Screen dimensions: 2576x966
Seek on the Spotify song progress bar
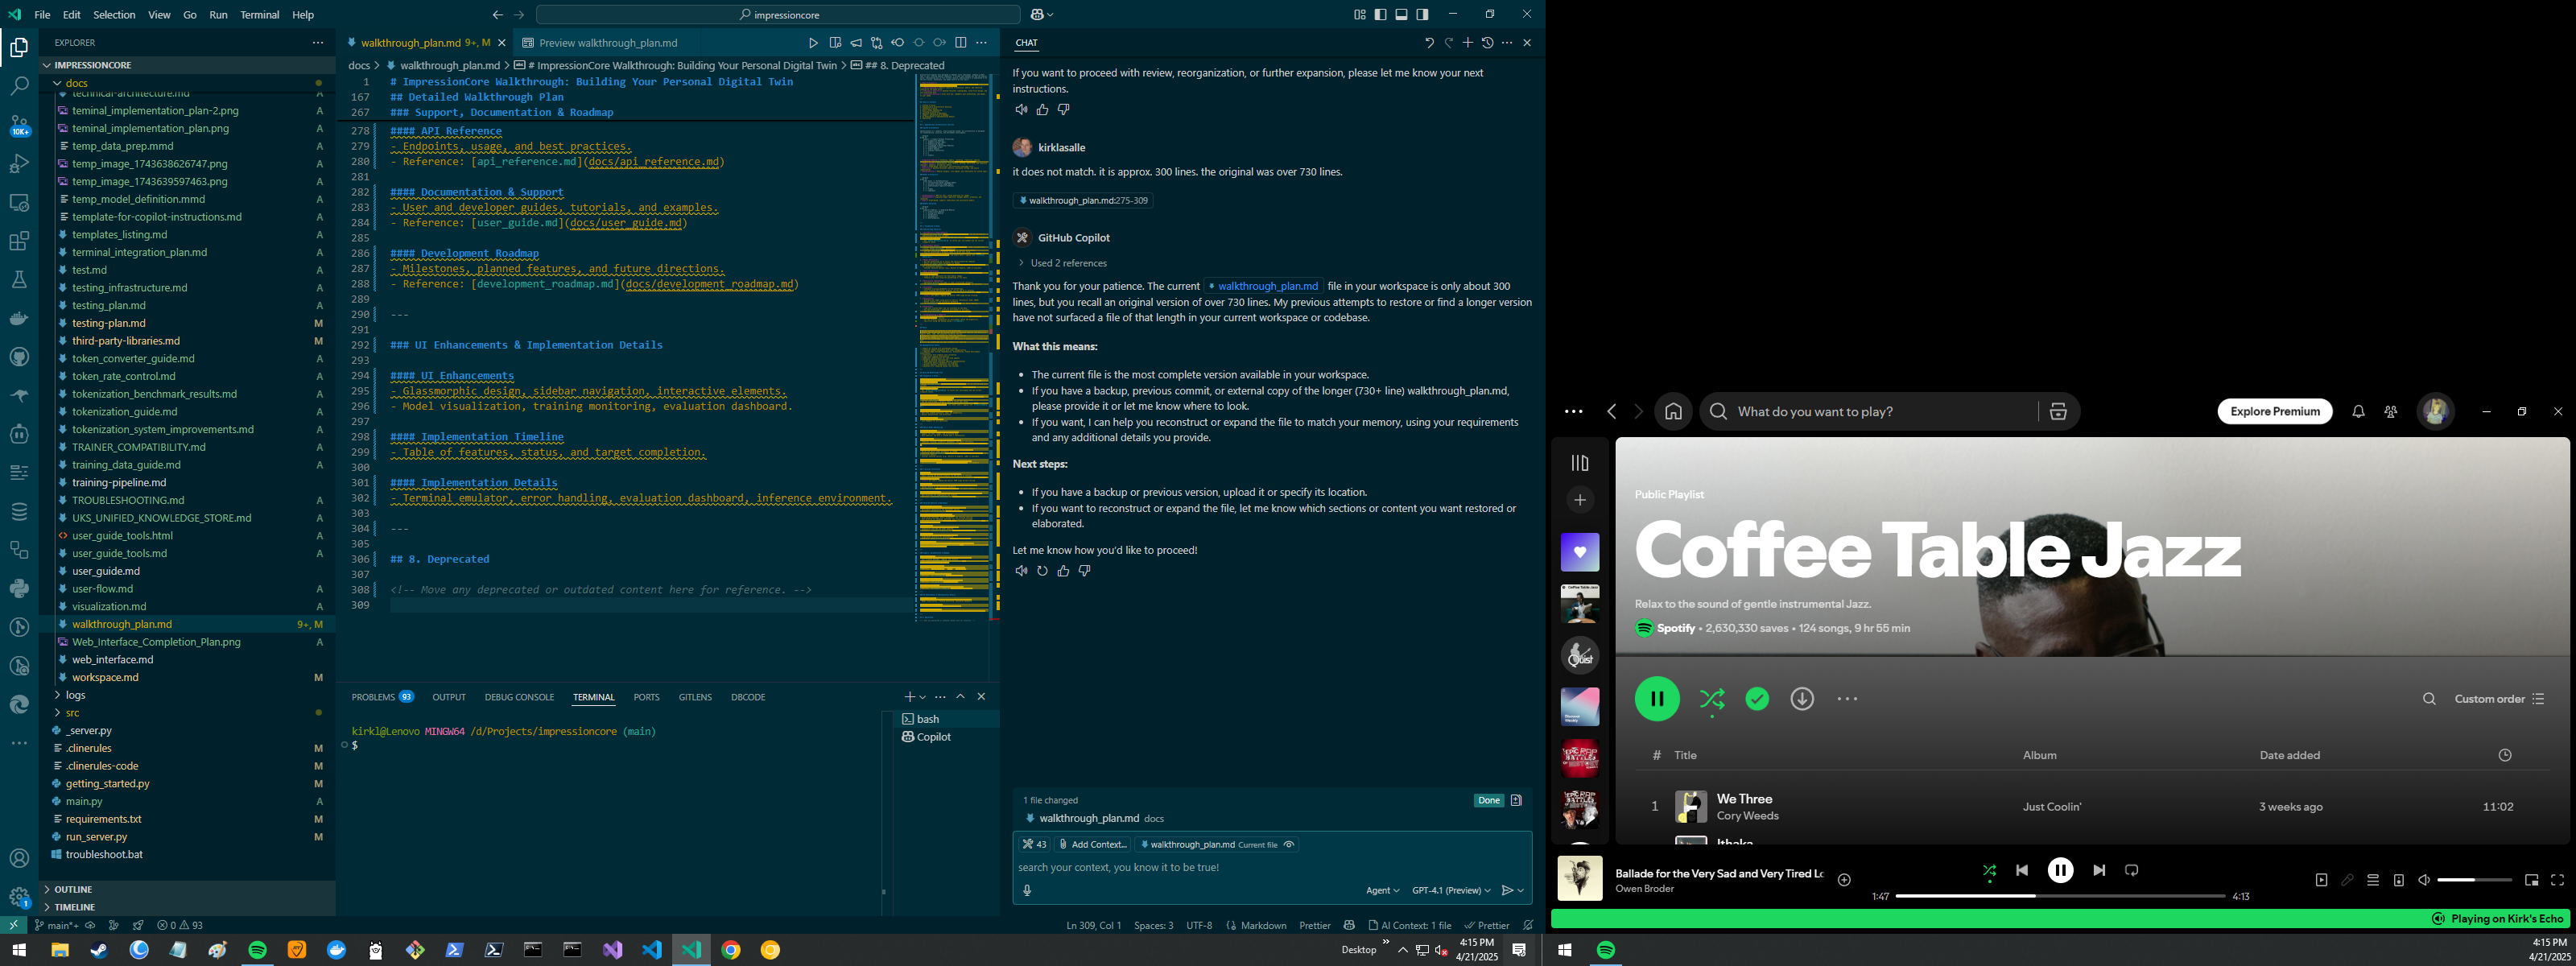coord(2060,896)
